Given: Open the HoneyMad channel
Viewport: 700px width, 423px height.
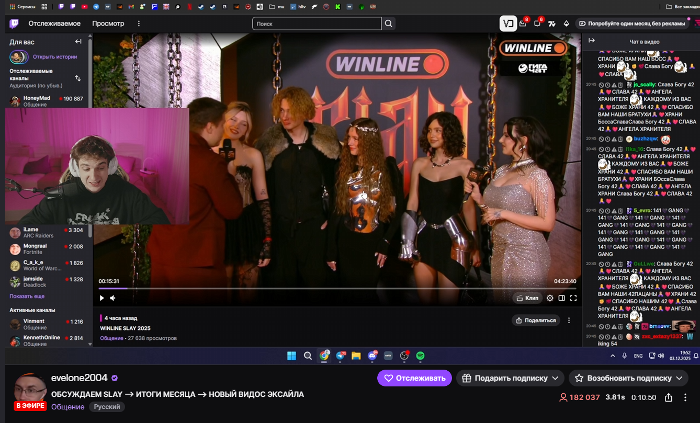Looking at the screenshot, I should [x=46, y=101].
